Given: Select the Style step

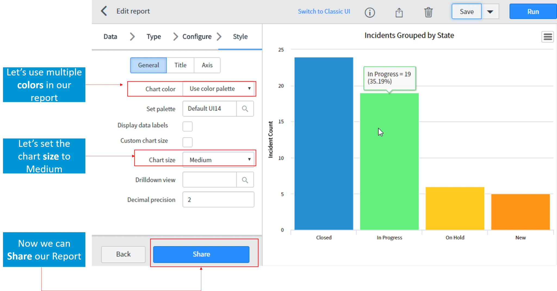Looking at the screenshot, I should click(240, 36).
